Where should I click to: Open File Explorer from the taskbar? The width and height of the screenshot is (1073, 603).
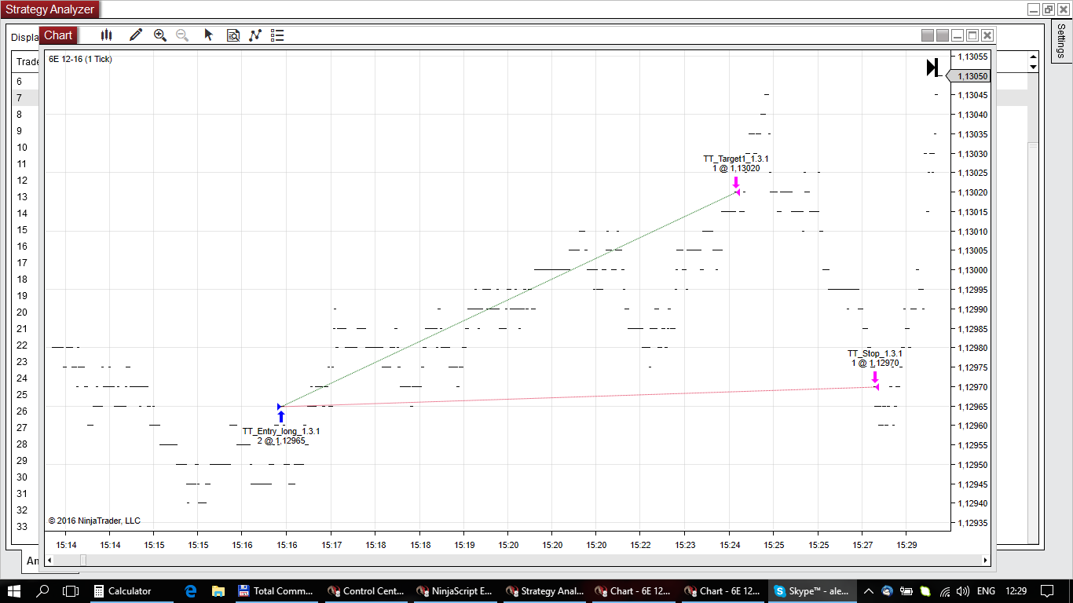(x=218, y=591)
